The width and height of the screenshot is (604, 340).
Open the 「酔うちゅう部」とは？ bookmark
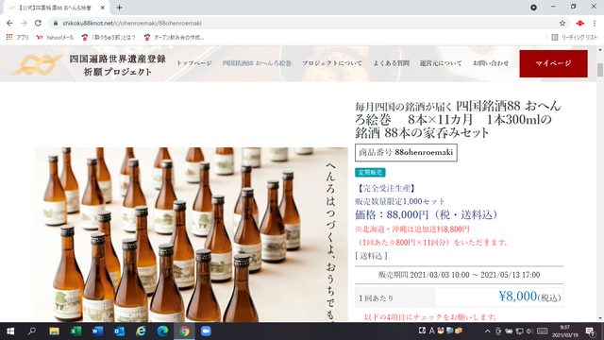(109, 38)
